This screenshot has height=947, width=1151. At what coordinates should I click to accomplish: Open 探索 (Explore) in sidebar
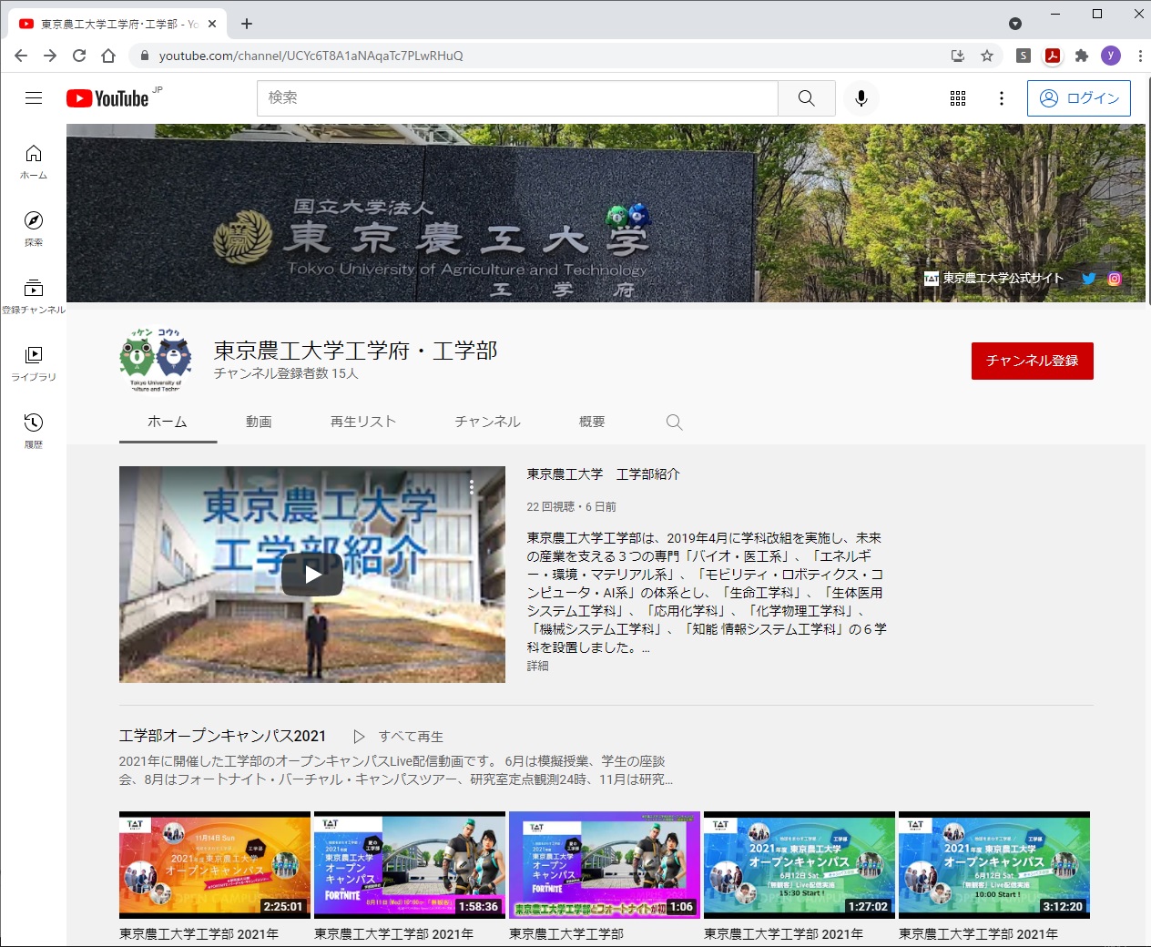(34, 229)
